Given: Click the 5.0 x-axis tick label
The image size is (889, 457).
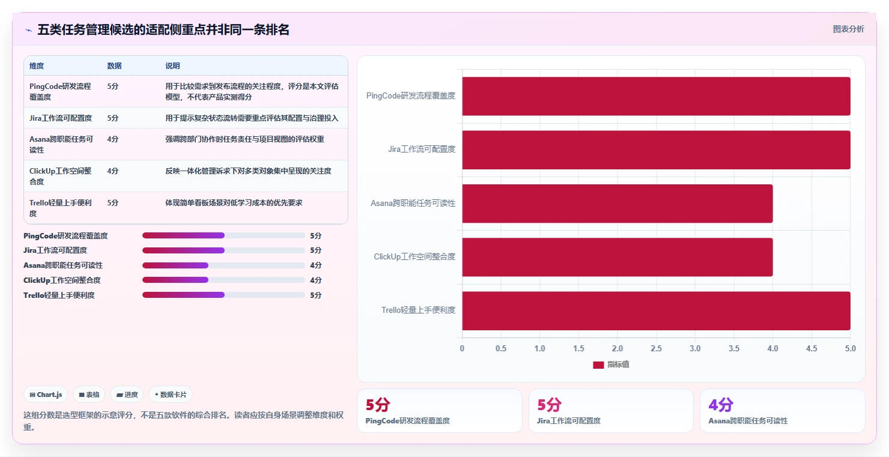Looking at the screenshot, I should tap(850, 348).
